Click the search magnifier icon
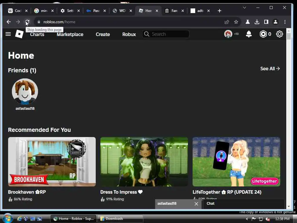 (x=146, y=34)
